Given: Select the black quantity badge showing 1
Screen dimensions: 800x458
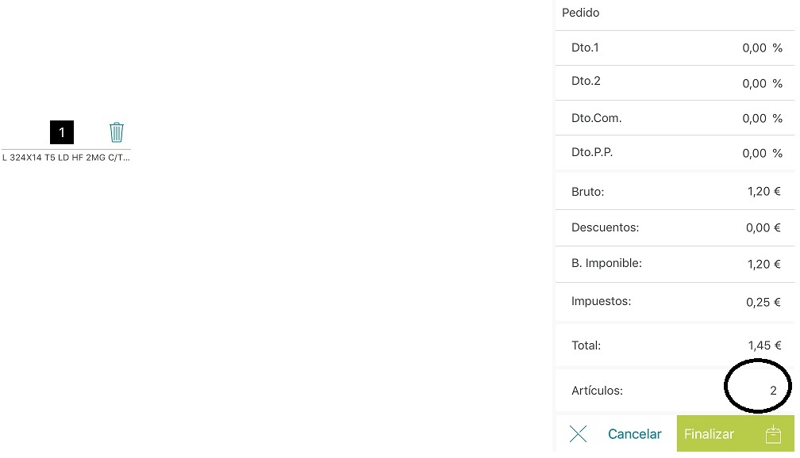Looking at the screenshot, I should click(62, 132).
